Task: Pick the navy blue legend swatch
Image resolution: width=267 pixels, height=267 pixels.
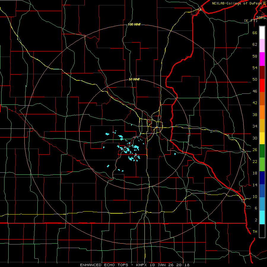Action: pos(262,178)
